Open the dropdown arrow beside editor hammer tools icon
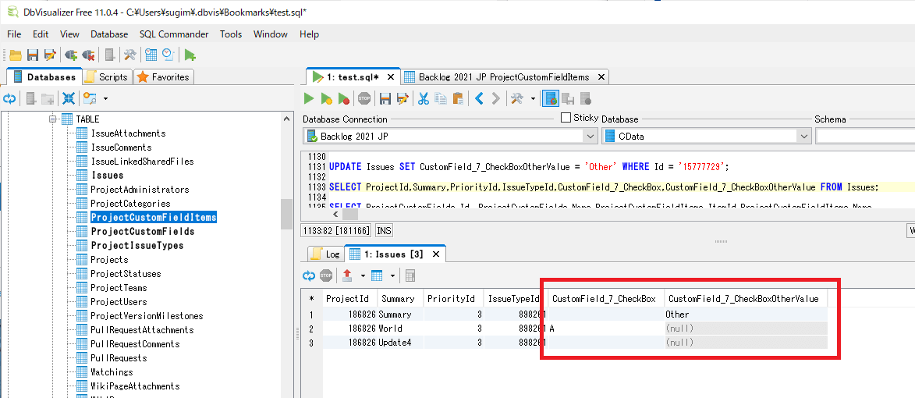 533,98
